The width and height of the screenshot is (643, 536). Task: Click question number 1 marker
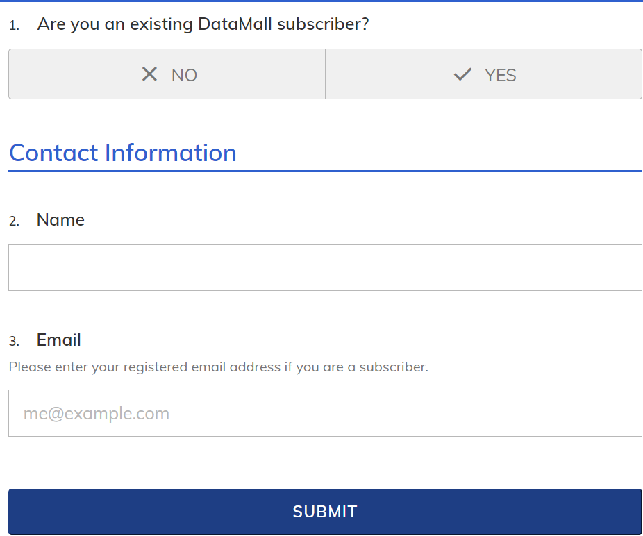[x=14, y=26]
